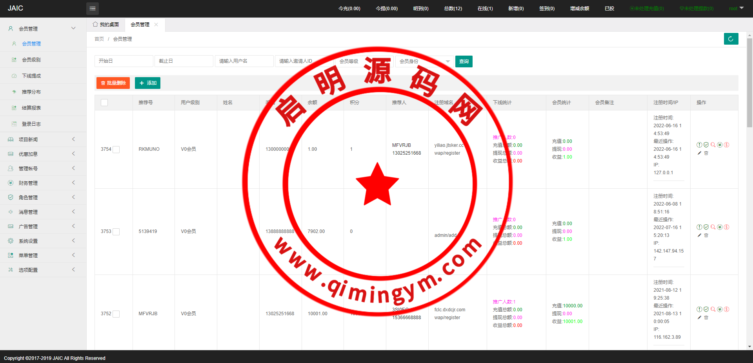Open the root user dropdown menu
The height and width of the screenshot is (363, 753).
point(736,9)
